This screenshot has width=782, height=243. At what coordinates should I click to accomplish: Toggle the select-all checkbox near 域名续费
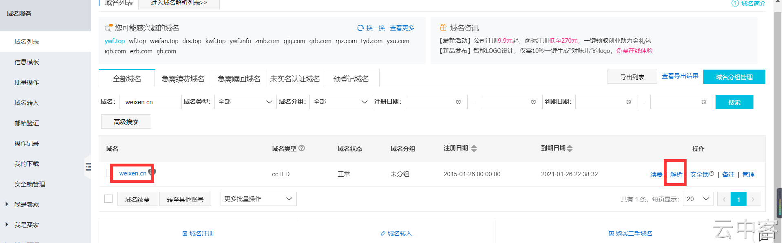click(108, 199)
